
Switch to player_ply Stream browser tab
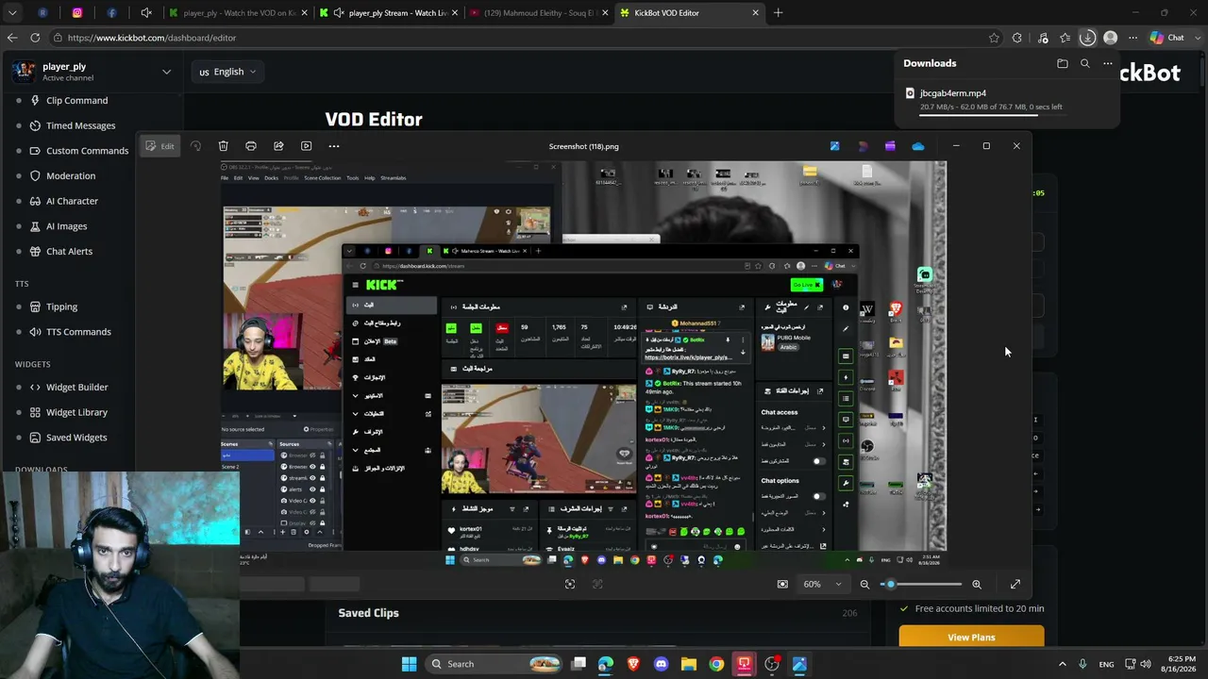388,13
